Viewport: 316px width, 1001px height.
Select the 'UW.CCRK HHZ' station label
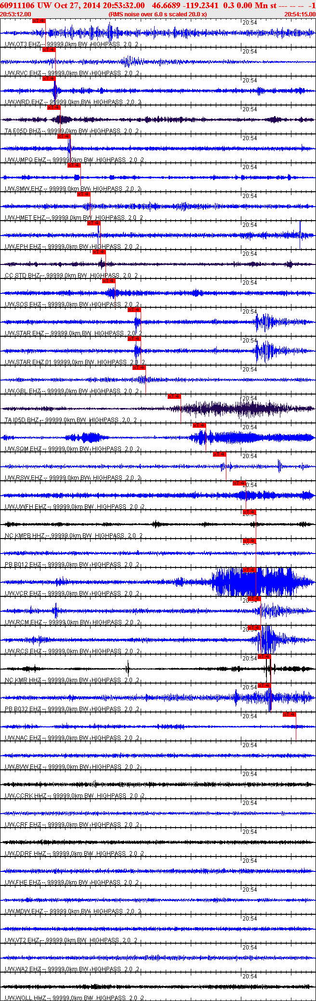tap(26, 796)
